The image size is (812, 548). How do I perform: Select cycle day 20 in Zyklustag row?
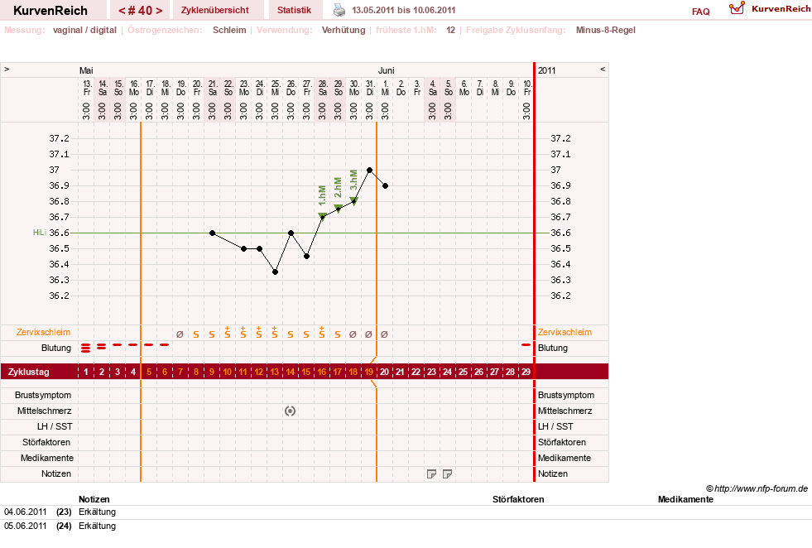point(384,372)
